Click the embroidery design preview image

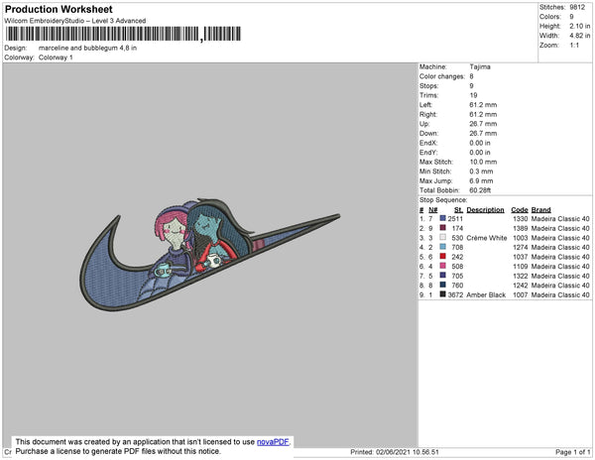[x=210, y=255]
